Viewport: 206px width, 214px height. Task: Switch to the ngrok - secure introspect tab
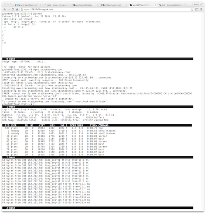click(x=57, y=5)
